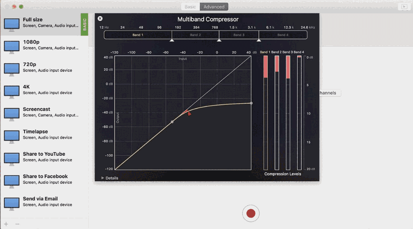Click the 12 Hz frequency label

pos(104,27)
